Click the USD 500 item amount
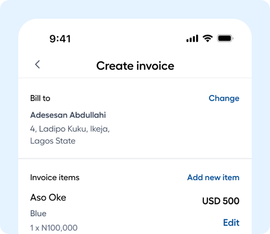The width and height of the screenshot is (270, 234). pyautogui.click(x=221, y=201)
